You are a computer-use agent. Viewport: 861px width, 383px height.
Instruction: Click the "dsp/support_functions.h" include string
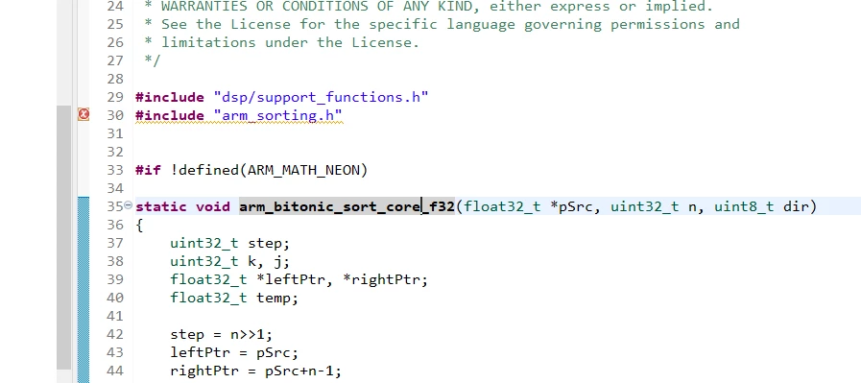(322, 97)
